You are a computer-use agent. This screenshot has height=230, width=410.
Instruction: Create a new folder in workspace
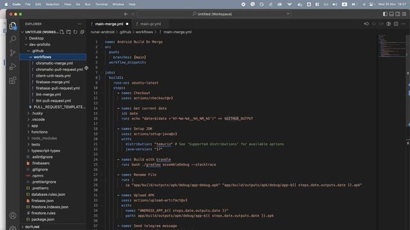(69, 32)
